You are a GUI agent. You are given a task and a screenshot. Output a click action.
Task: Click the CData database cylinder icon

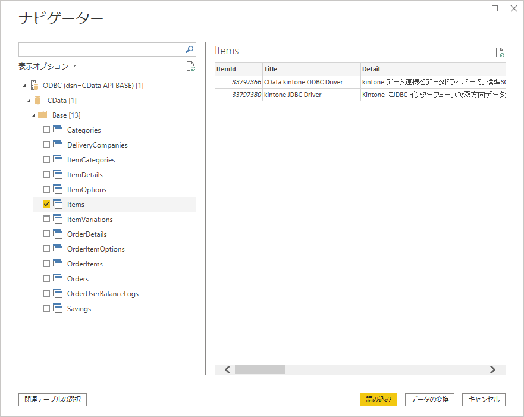tap(37, 101)
